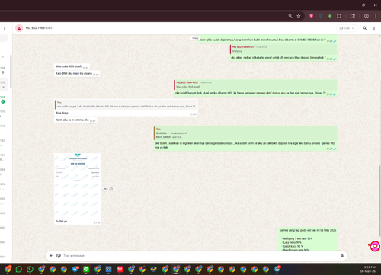The width and height of the screenshot is (381, 275).
Task: Open the red W app on the taskbar
Action: 120,269
